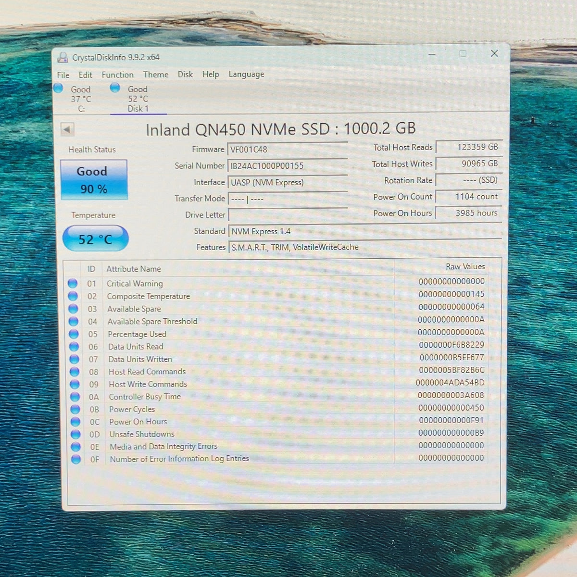Click the ID column header
Image resolution: width=577 pixels, height=577 pixels.
click(91, 269)
